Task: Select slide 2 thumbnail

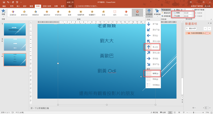Action: click(15, 44)
